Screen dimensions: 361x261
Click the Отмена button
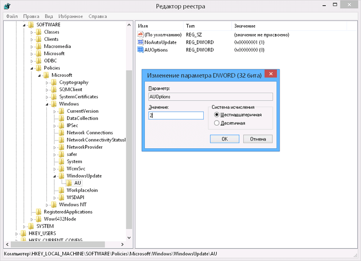pyautogui.click(x=258, y=139)
